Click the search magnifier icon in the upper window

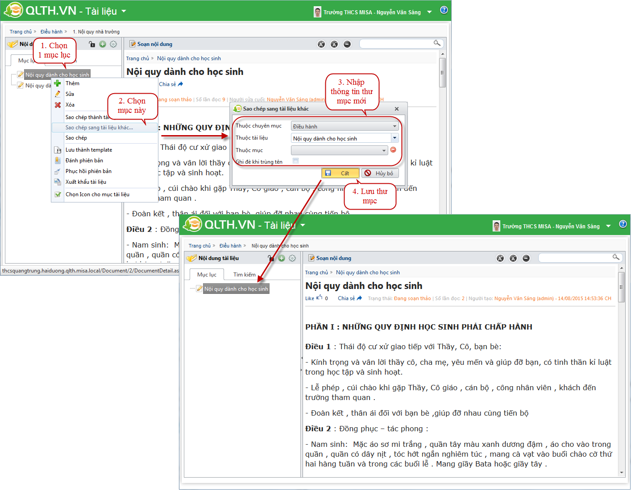point(437,43)
